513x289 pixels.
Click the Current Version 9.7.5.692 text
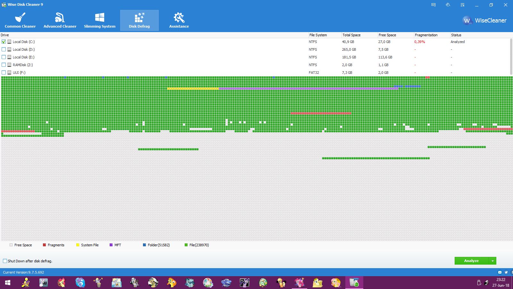pyautogui.click(x=23, y=272)
